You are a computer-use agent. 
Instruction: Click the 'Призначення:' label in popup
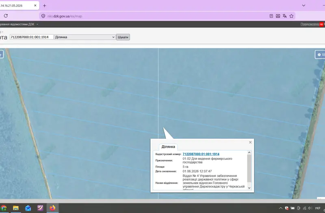pyautogui.click(x=164, y=160)
